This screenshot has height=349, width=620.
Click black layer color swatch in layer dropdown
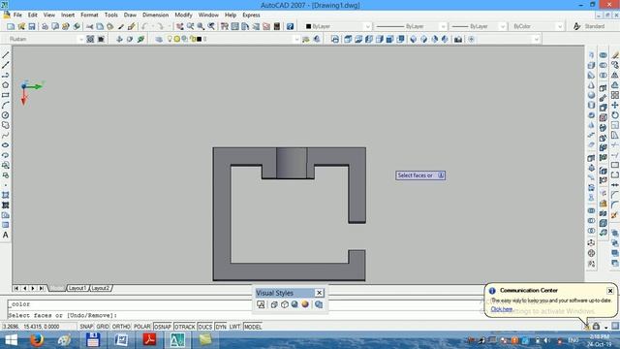coord(200,39)
